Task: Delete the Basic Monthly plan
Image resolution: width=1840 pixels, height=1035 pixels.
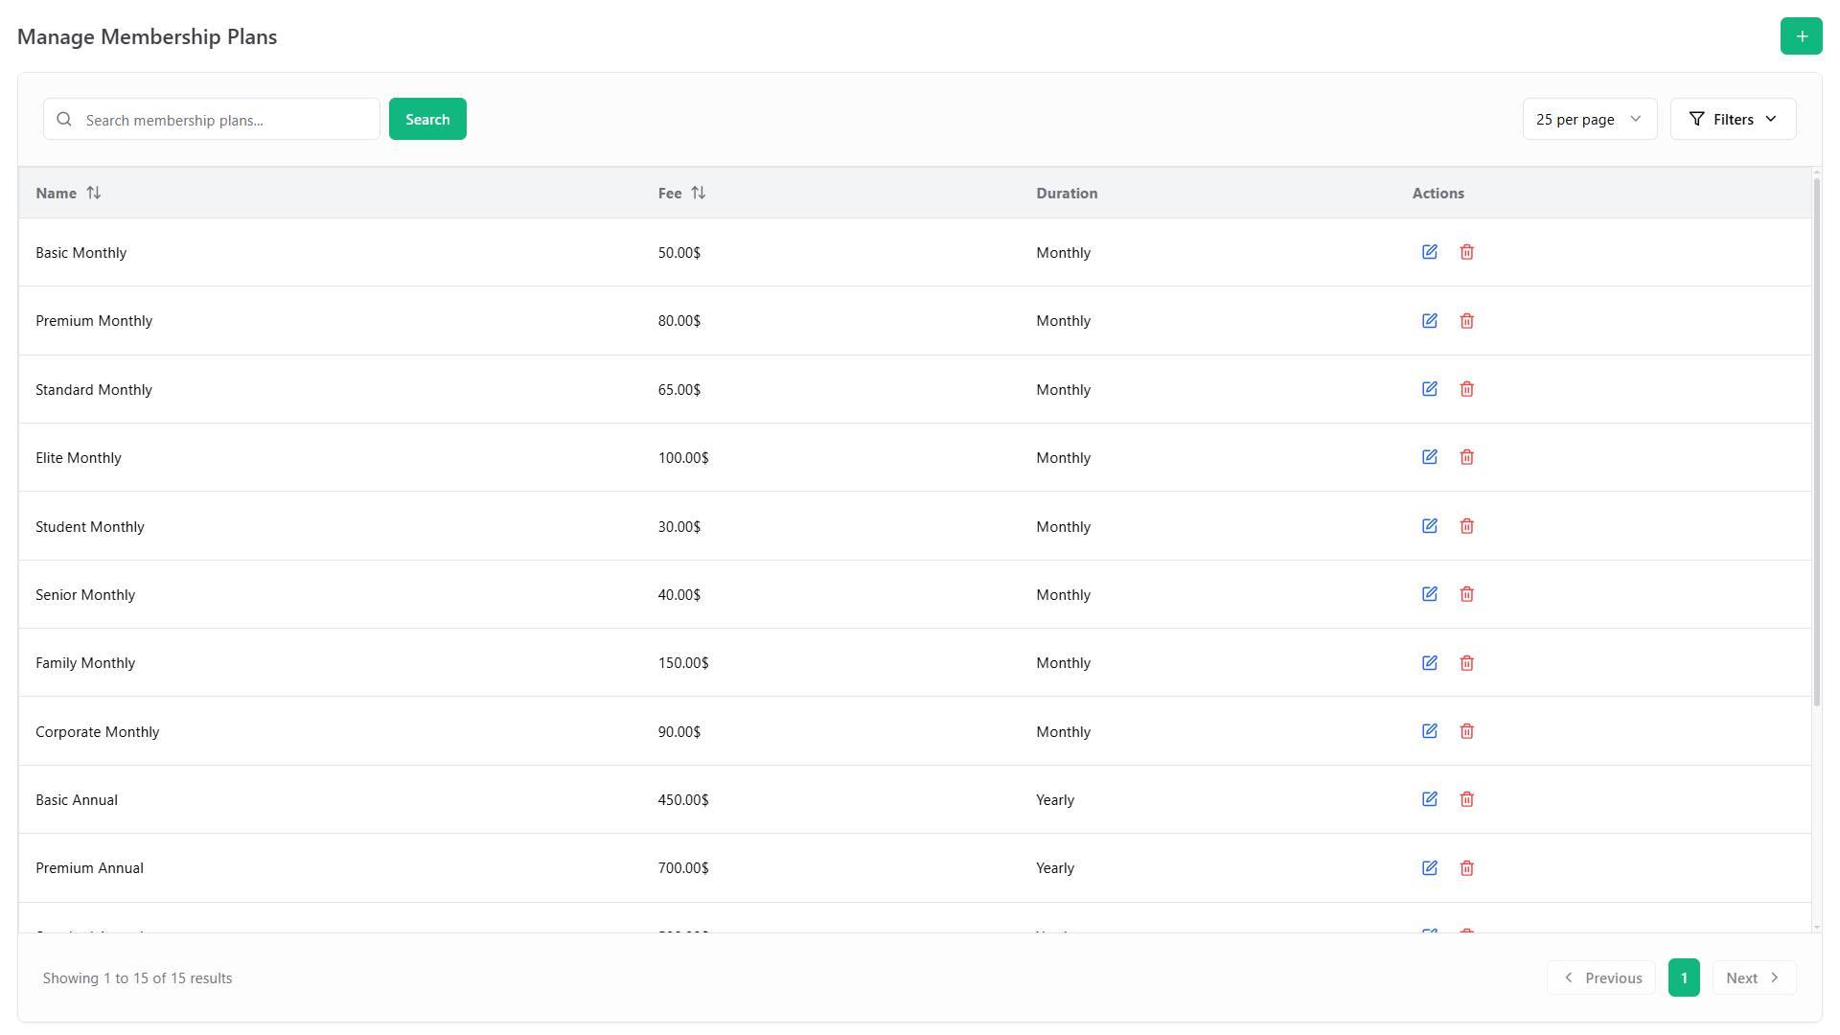Action: coord(1467,252)
